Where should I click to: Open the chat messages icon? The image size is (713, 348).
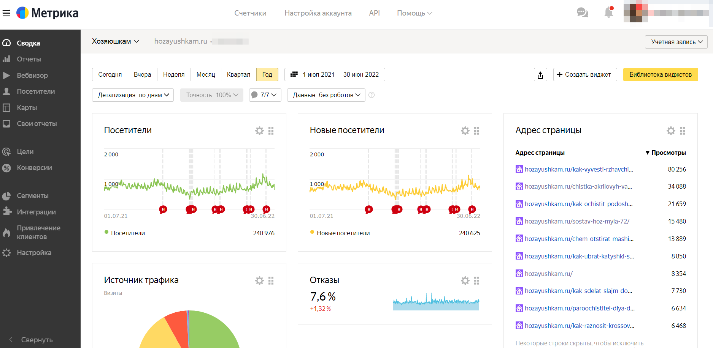582,13
